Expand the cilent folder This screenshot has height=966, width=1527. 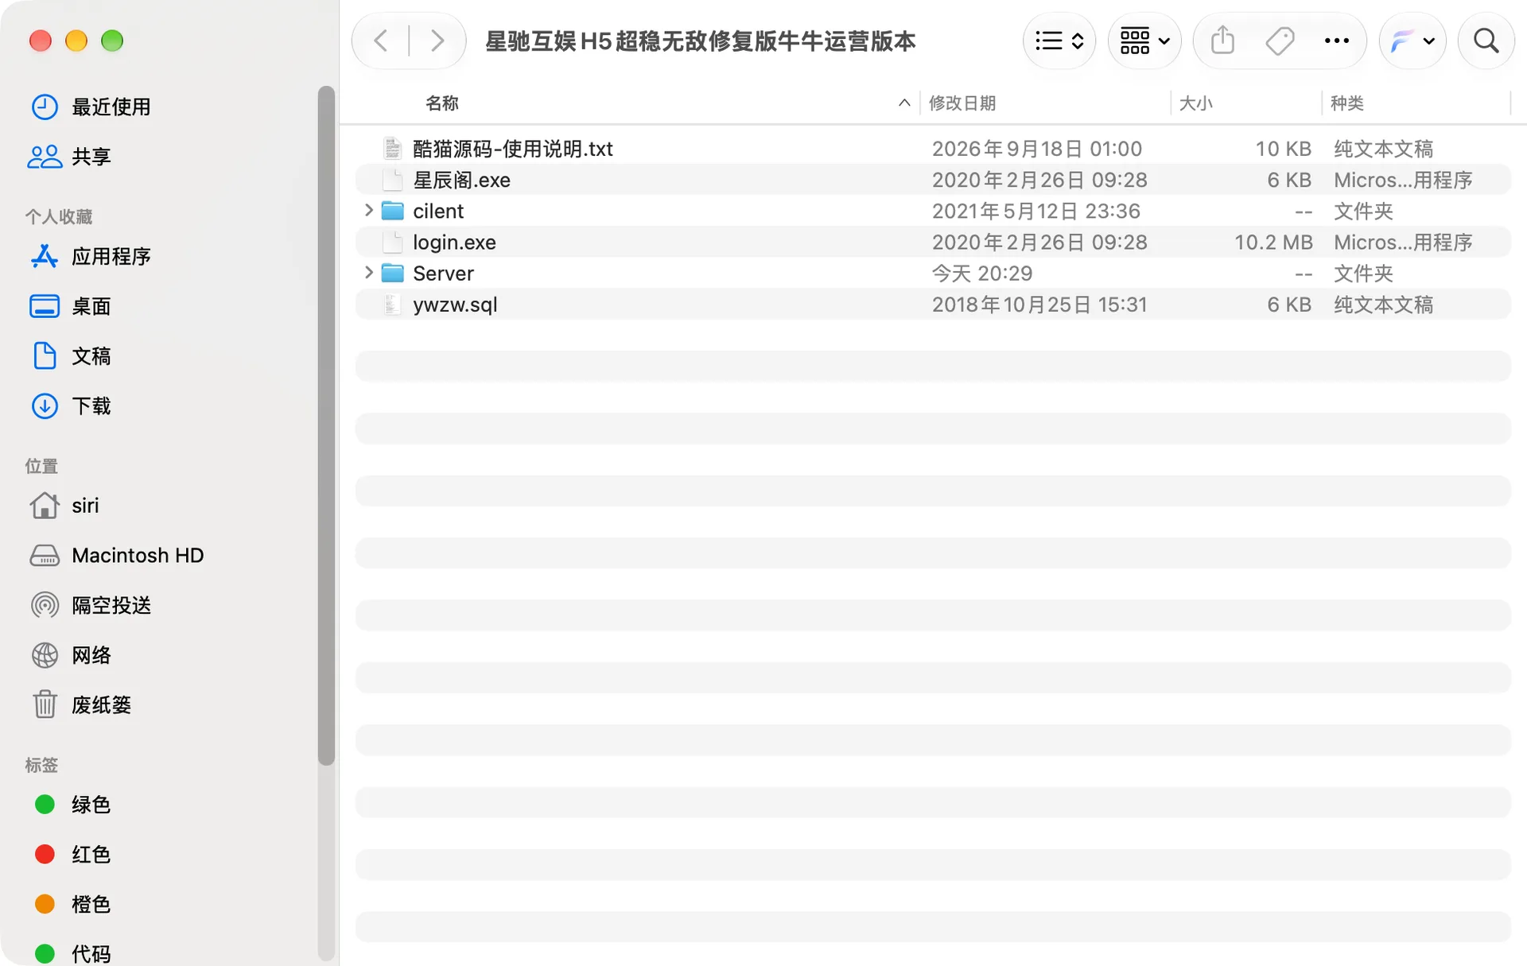tap(368, 211)
